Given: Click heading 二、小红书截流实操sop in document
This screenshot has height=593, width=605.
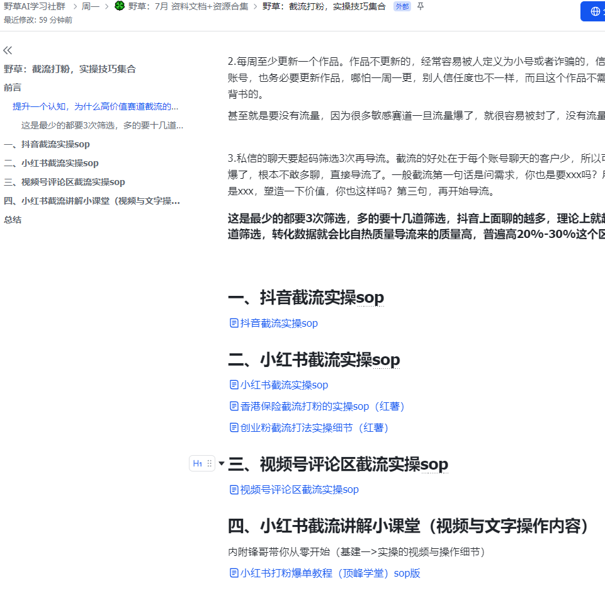Looking at the screenshot, I should 314,359.
